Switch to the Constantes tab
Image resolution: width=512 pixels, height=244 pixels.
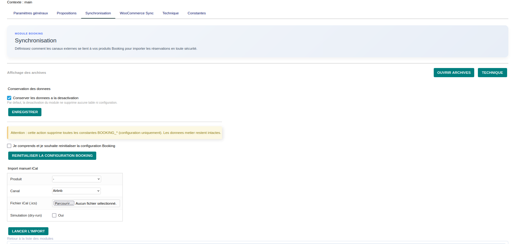pos(196,13)
